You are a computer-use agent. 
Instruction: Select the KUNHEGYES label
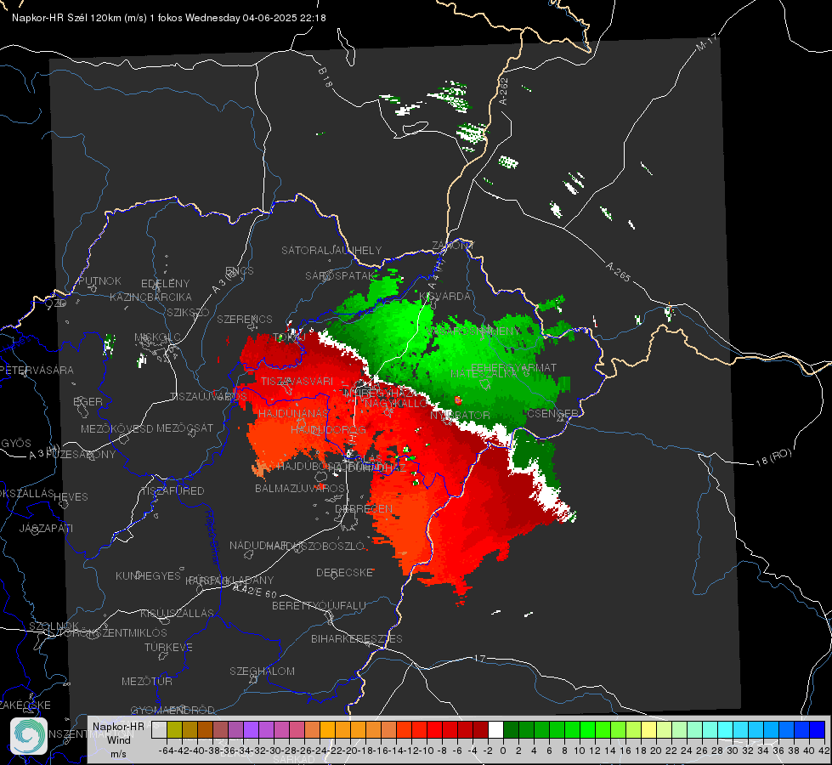148,576
